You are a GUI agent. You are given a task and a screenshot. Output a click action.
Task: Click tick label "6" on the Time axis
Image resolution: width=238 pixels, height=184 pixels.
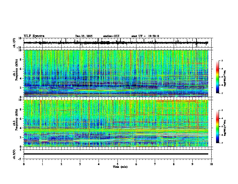coord(136,164)
